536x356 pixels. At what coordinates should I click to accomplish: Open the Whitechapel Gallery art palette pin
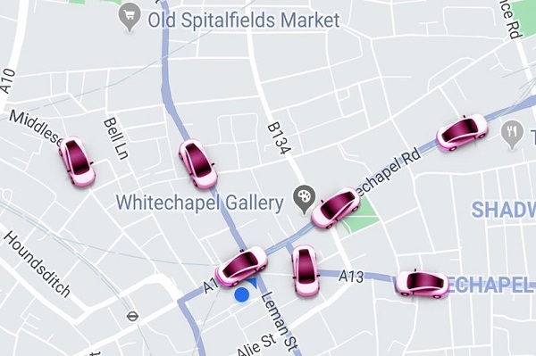tap(305, 199)
